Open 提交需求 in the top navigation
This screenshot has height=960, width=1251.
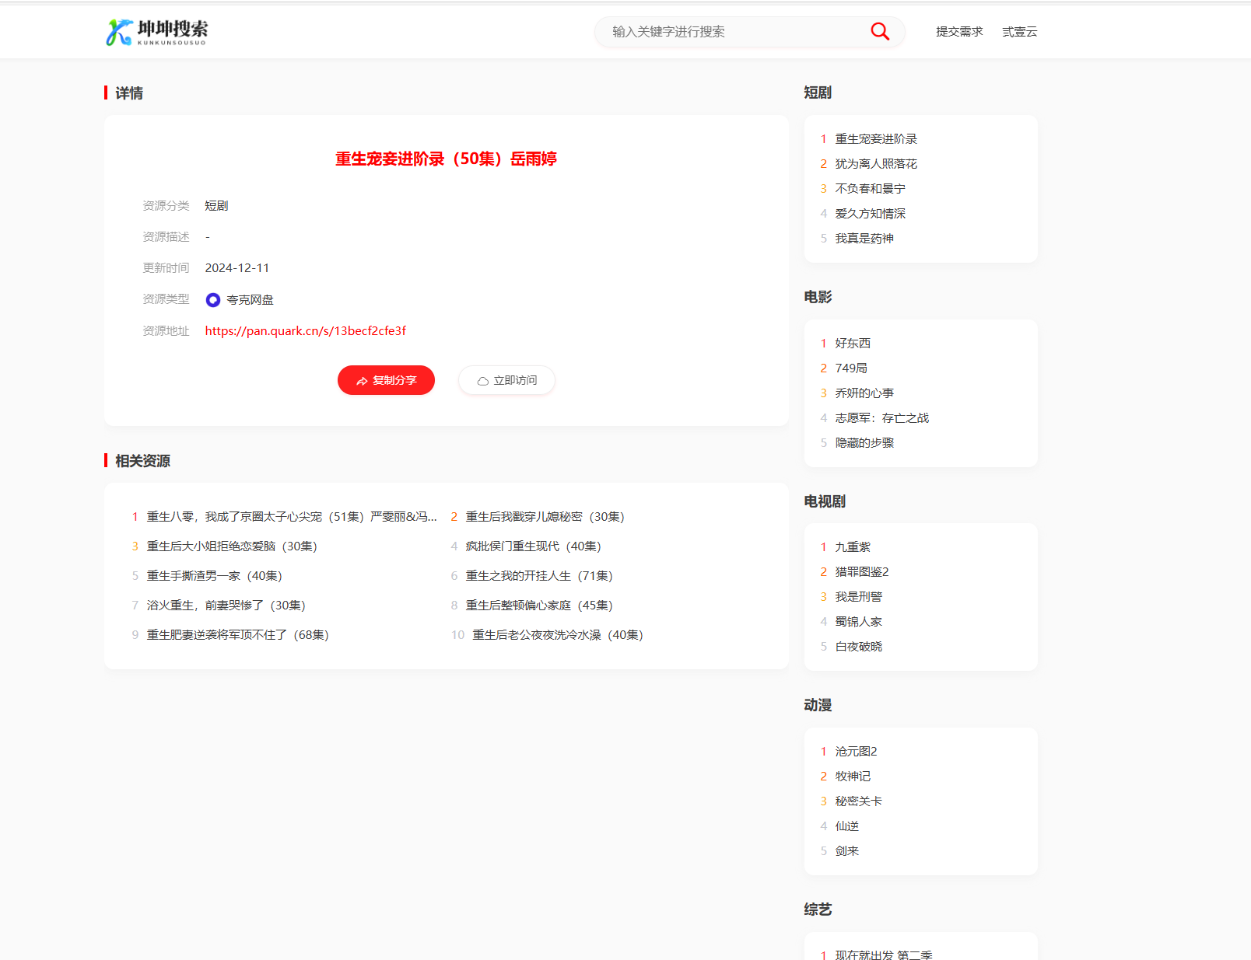pyautogui.click(x=959, y=32)
